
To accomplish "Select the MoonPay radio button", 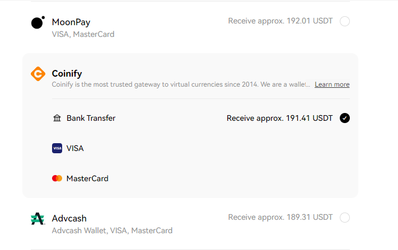I will coord(345,21).
